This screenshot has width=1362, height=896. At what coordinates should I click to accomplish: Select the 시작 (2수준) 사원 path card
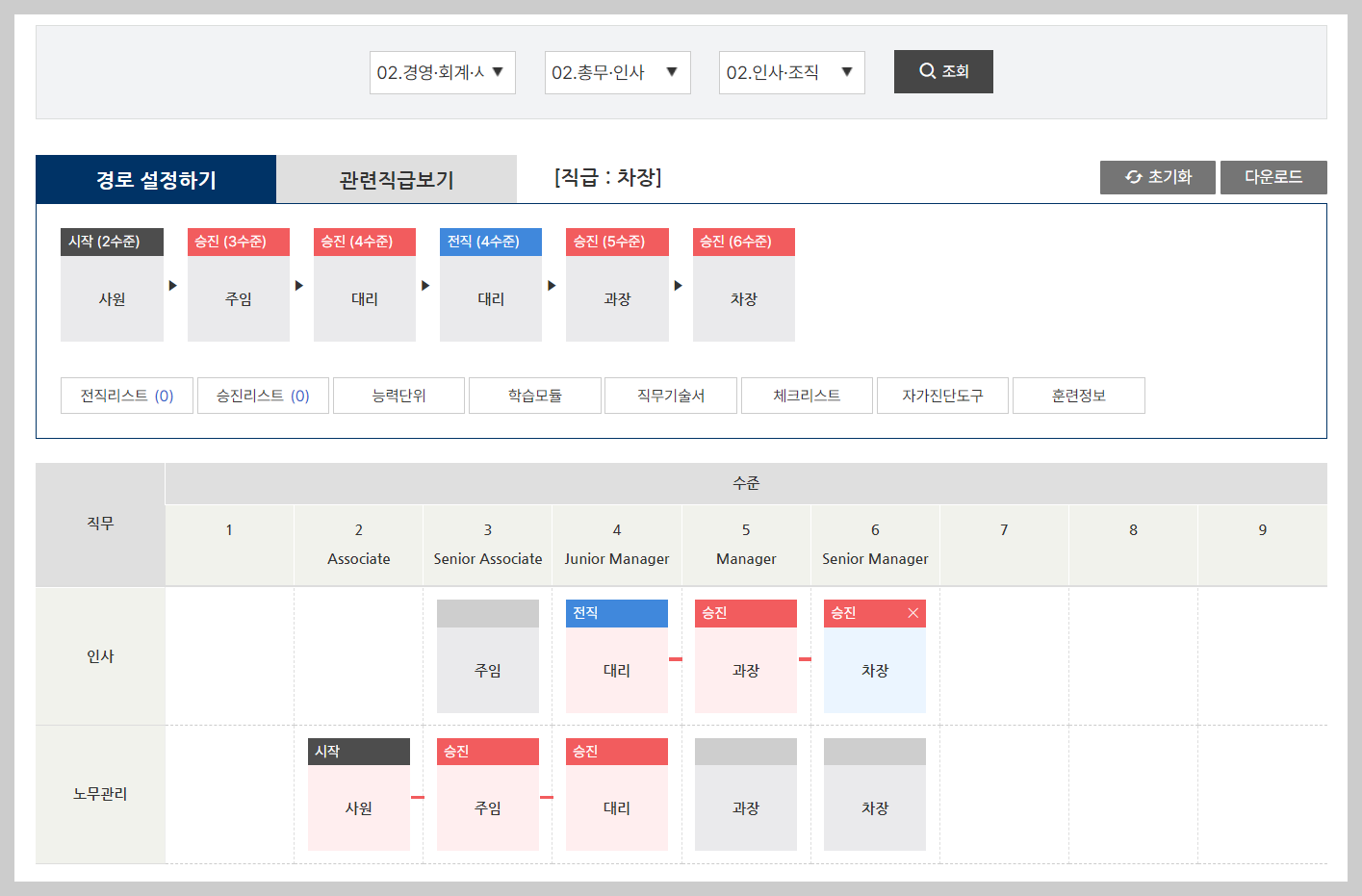point(112,284)
